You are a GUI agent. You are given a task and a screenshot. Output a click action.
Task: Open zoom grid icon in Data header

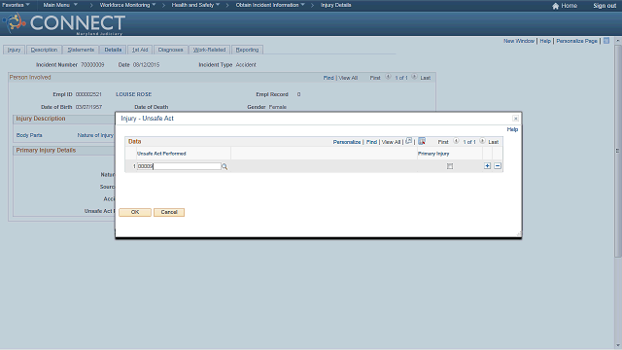pos(408,141)
